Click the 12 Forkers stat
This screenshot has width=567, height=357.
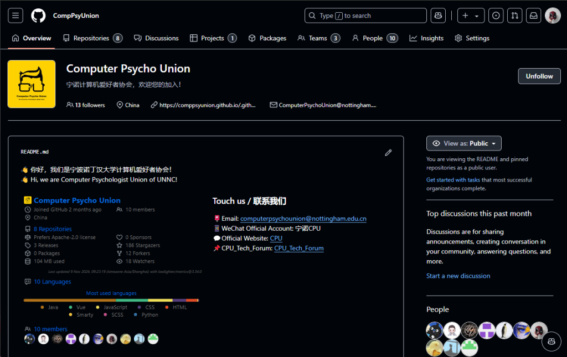point(137,253)
